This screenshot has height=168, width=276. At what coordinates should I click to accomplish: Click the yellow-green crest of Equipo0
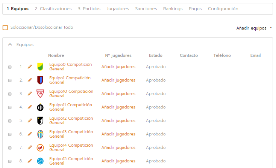[x=40, y=67]
